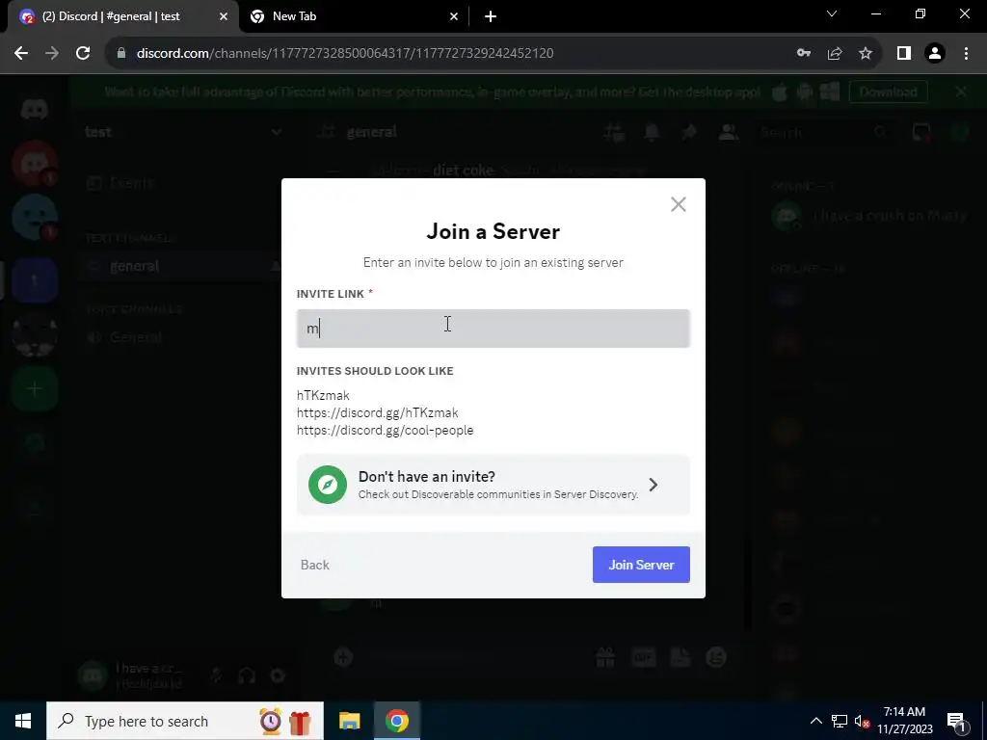Open the saved passwords key icon
987x740 pixels.
803,53
